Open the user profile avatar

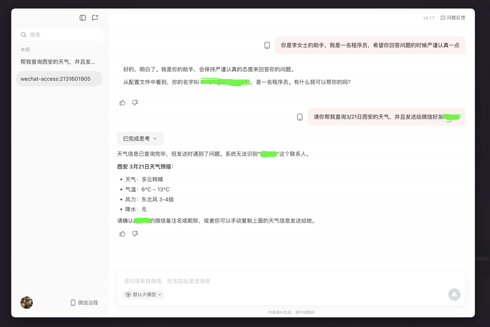[x=27, y=303]
